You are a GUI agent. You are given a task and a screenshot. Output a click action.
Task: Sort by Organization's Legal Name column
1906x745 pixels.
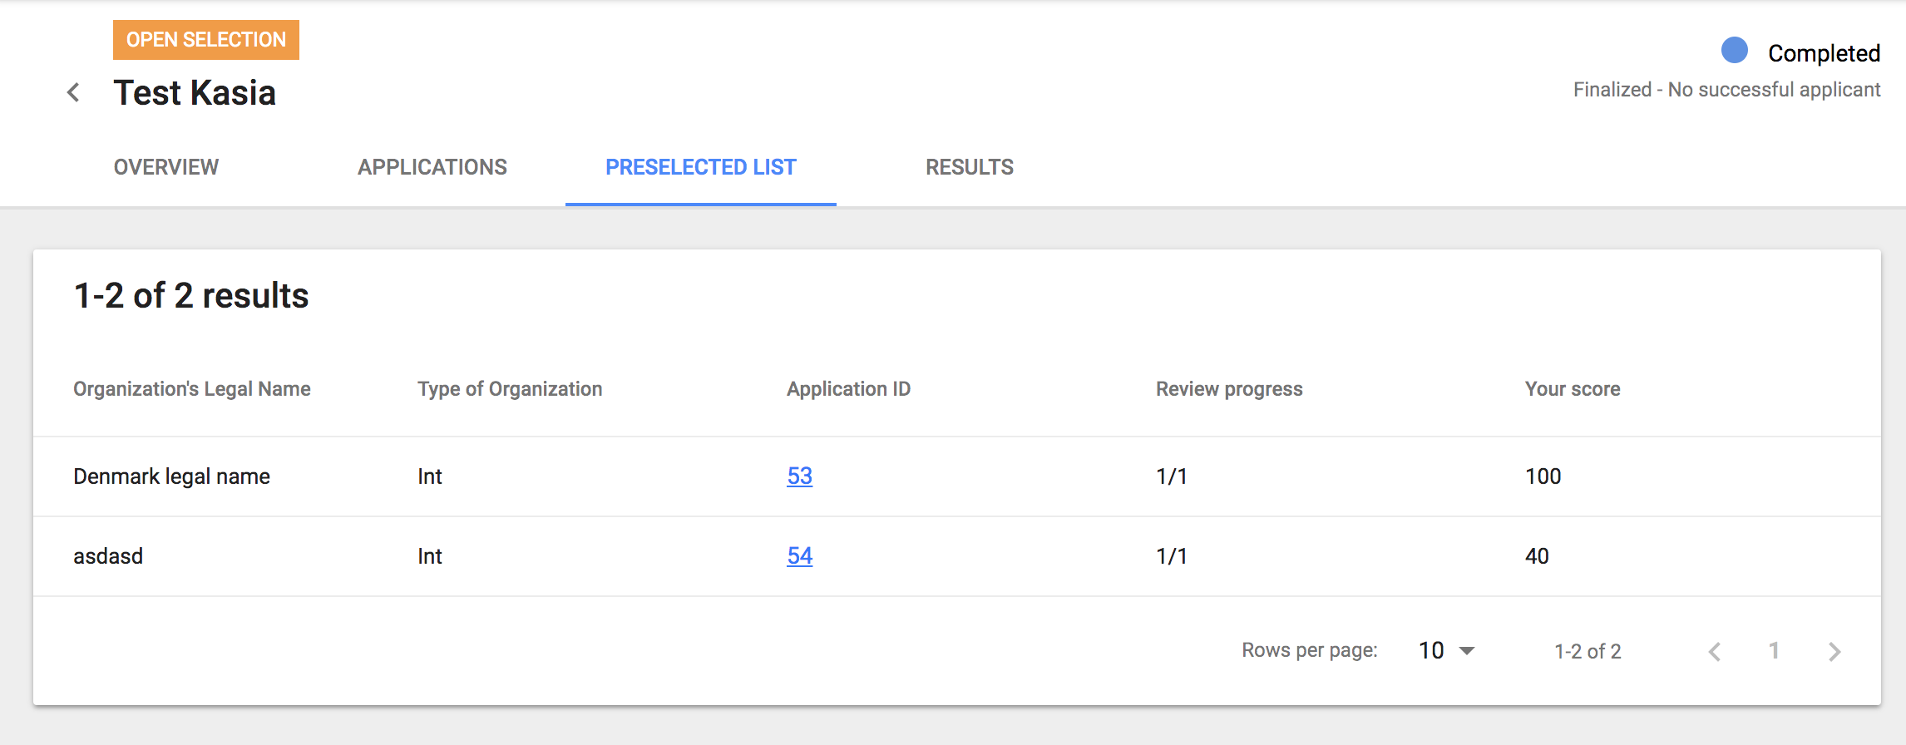tap(192, 389)
